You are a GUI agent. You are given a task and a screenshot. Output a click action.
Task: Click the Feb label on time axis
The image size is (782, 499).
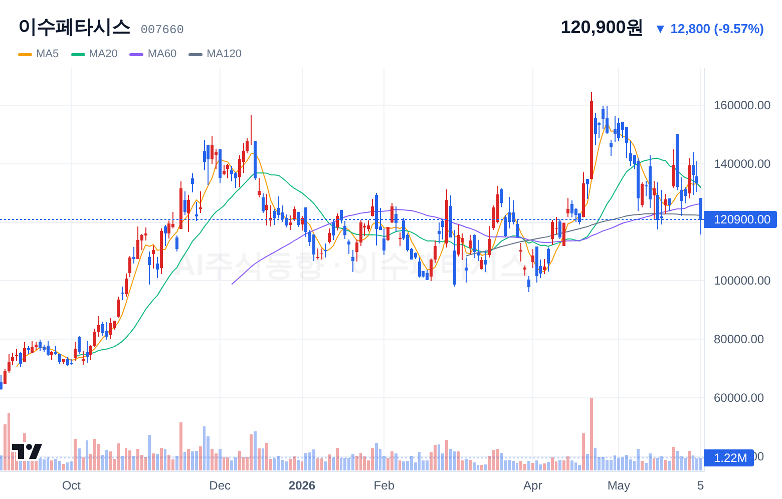pyautogui.click(x=384, y=485)
